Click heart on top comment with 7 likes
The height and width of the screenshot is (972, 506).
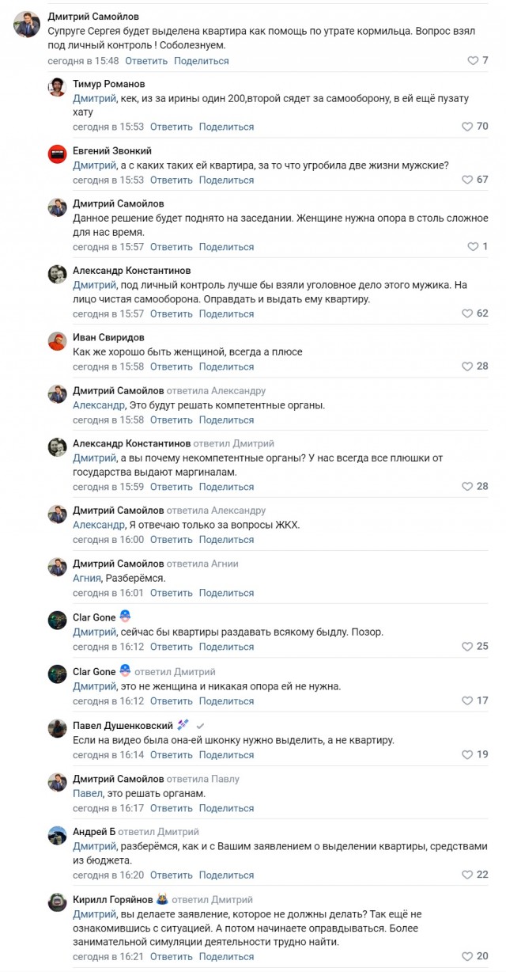[473, 60]
